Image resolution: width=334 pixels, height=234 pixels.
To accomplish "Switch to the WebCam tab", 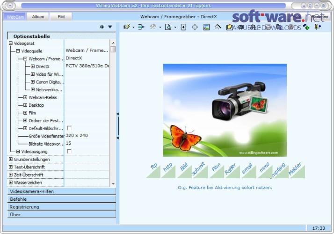I will pyautogui.click(x=15, y=17).
